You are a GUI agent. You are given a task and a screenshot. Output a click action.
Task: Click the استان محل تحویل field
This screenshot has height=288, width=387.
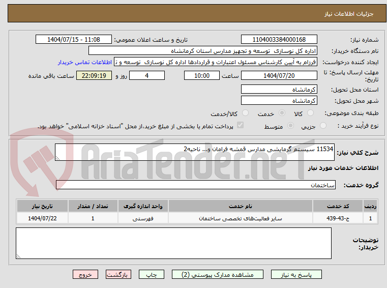pos(279,90)
